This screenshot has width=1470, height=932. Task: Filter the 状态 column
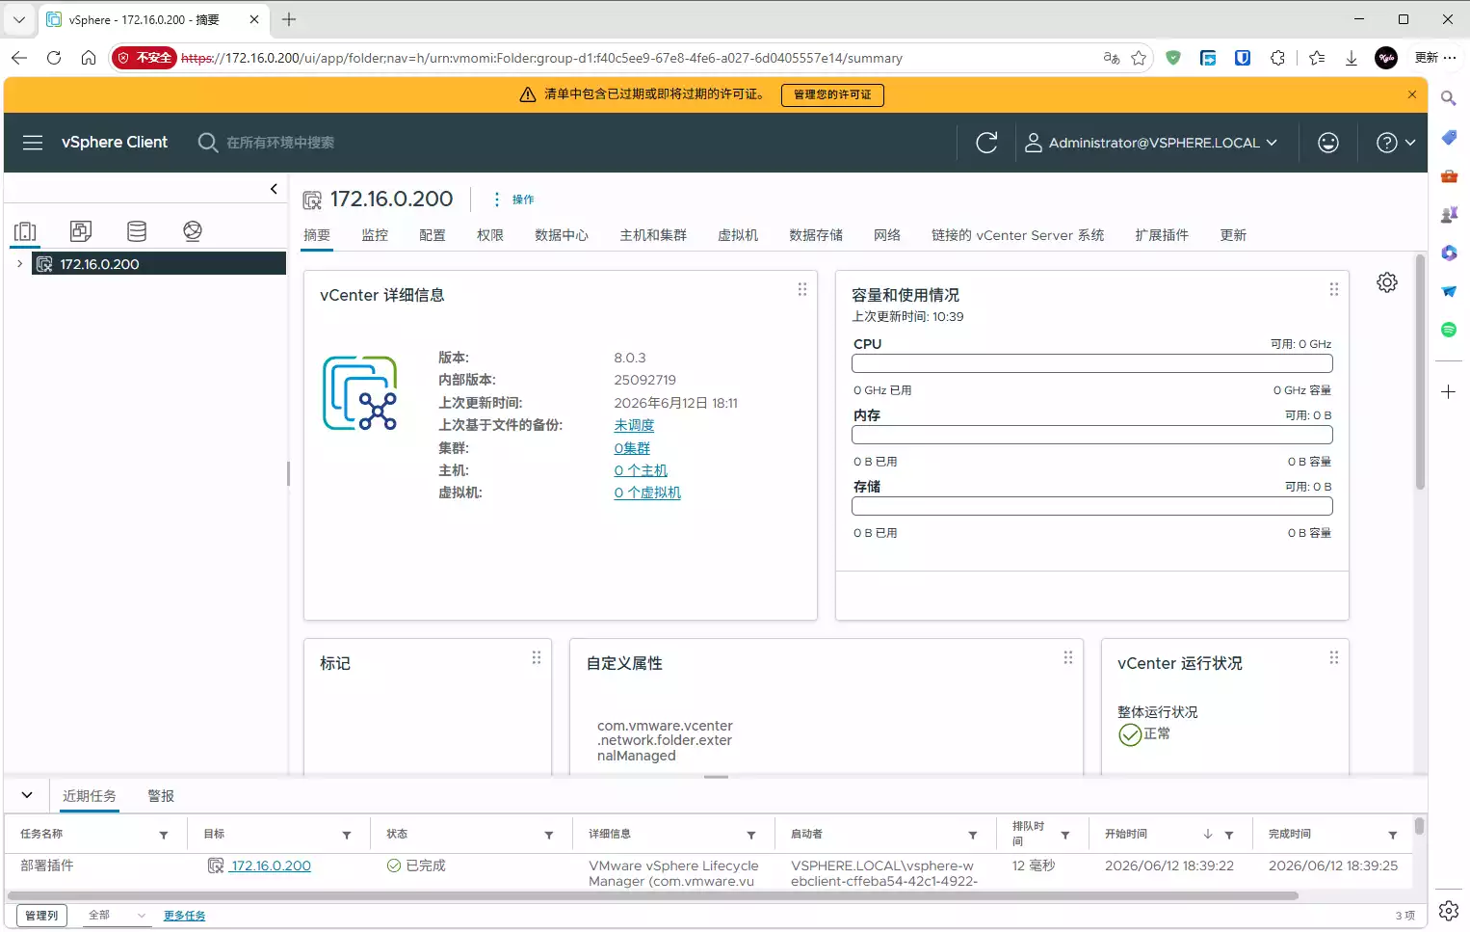tap(549, 835)
